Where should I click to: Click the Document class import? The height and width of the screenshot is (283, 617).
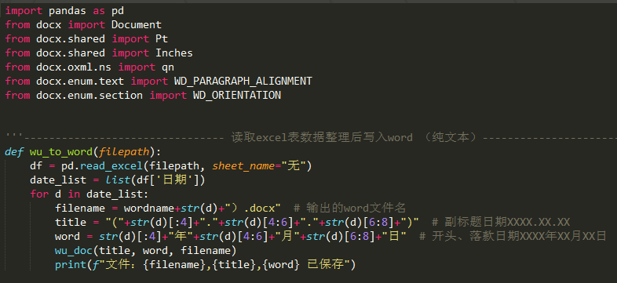(x=137, y=25)
